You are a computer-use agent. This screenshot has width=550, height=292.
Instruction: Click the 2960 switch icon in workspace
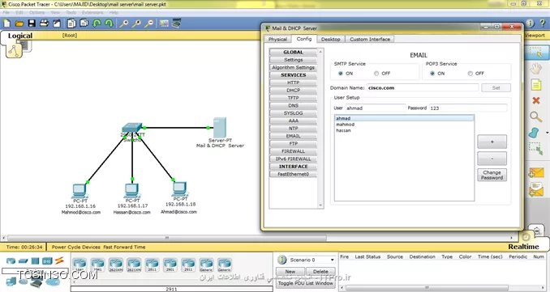(132, 128)
